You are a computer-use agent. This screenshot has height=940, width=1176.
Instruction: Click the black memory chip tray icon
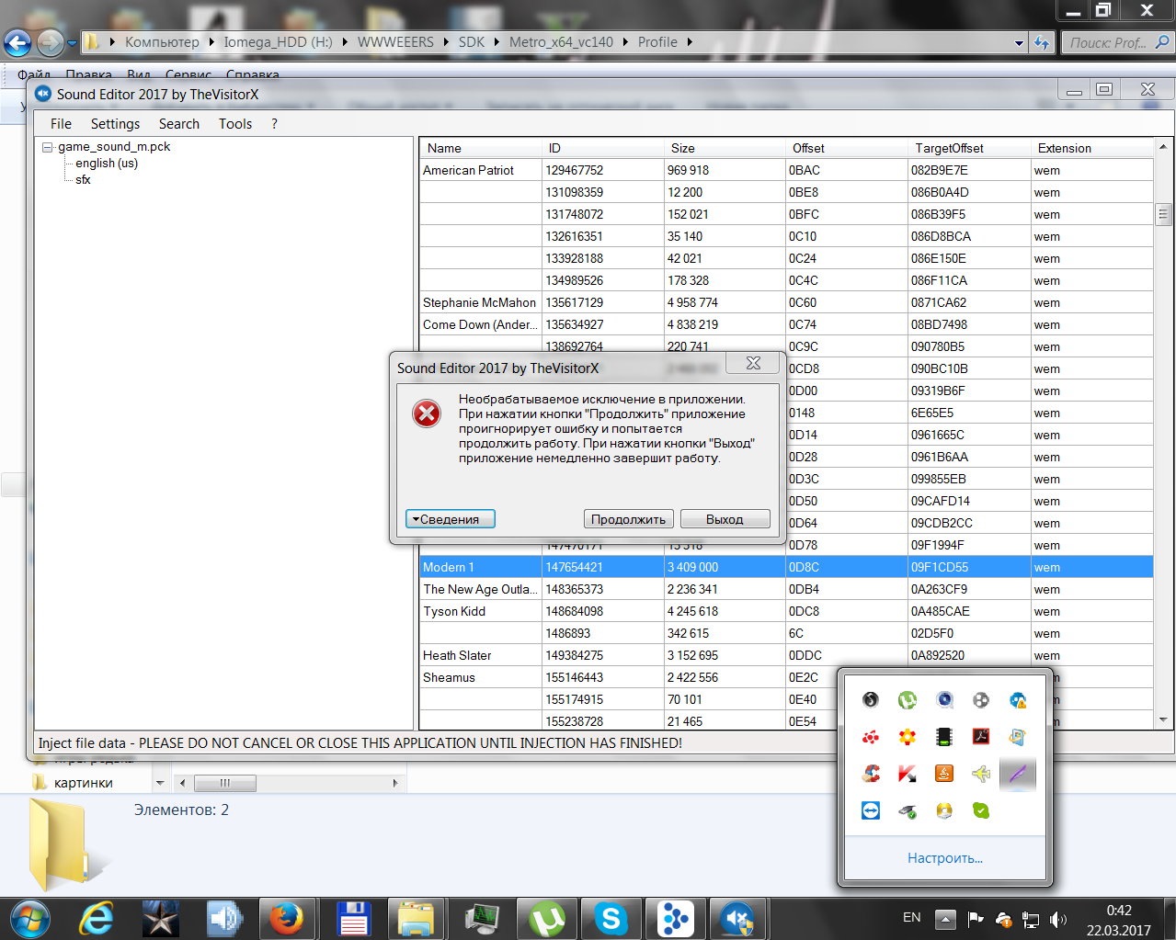[944, 737]
